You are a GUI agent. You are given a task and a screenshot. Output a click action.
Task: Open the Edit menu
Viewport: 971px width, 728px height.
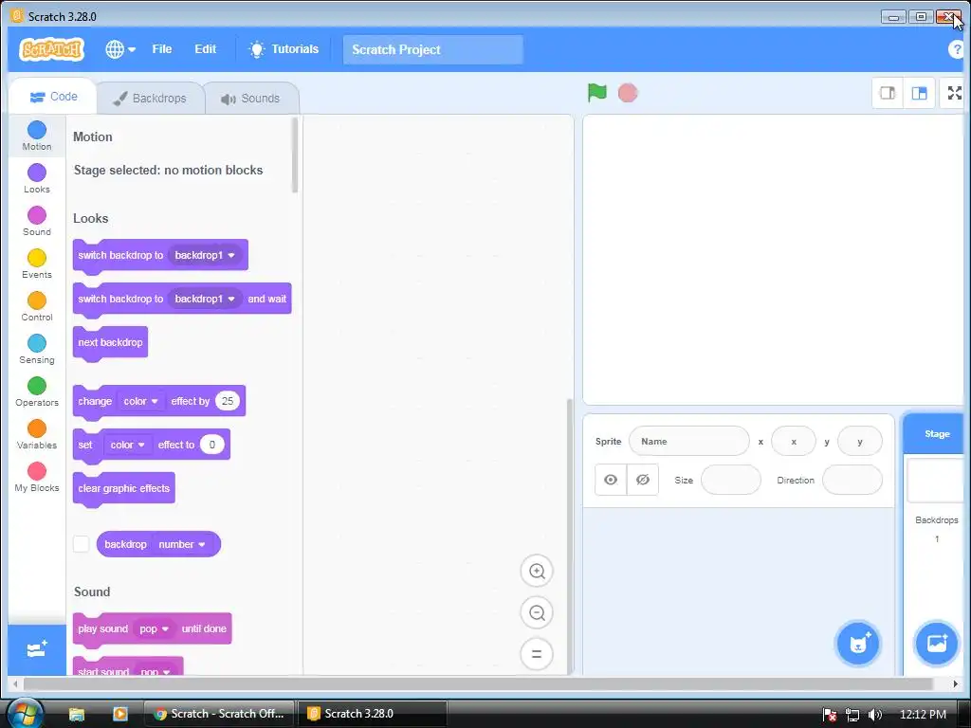tap(205, 49)
